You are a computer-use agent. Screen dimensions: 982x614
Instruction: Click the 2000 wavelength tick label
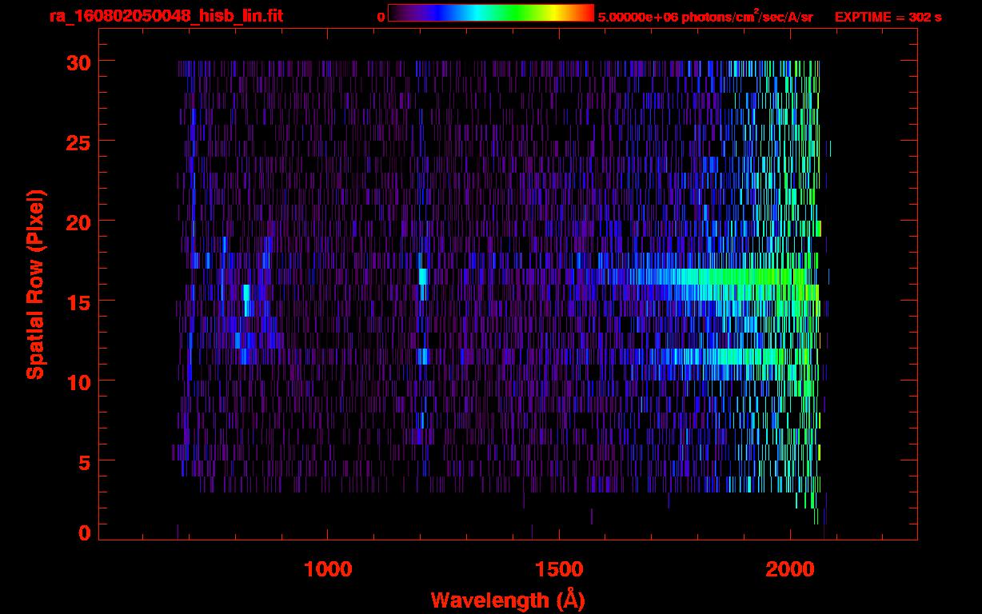(x=789, y=569)
